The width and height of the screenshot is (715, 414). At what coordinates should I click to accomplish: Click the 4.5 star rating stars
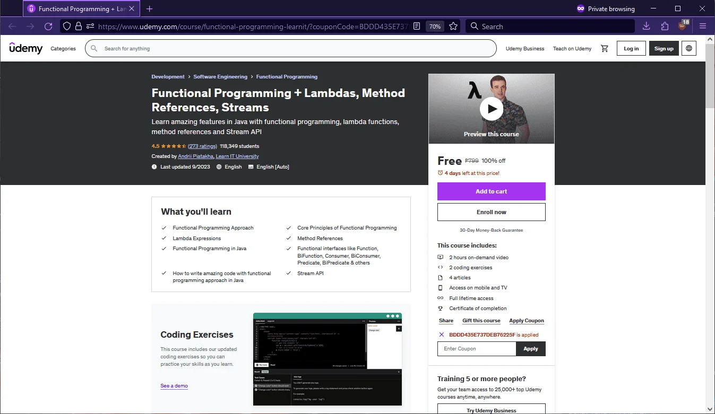[x=174, y=146]
